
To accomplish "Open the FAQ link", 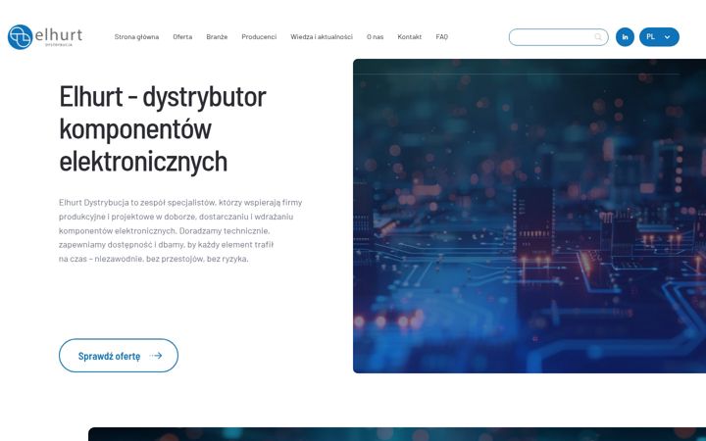I will point(441,37).
